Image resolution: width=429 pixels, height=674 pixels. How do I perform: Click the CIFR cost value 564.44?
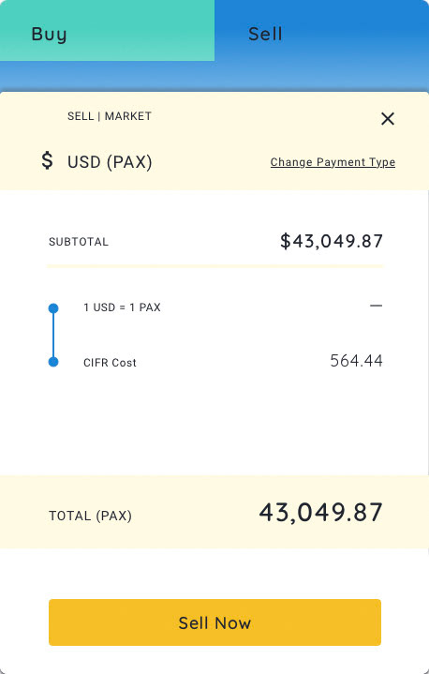click(356, 361)
